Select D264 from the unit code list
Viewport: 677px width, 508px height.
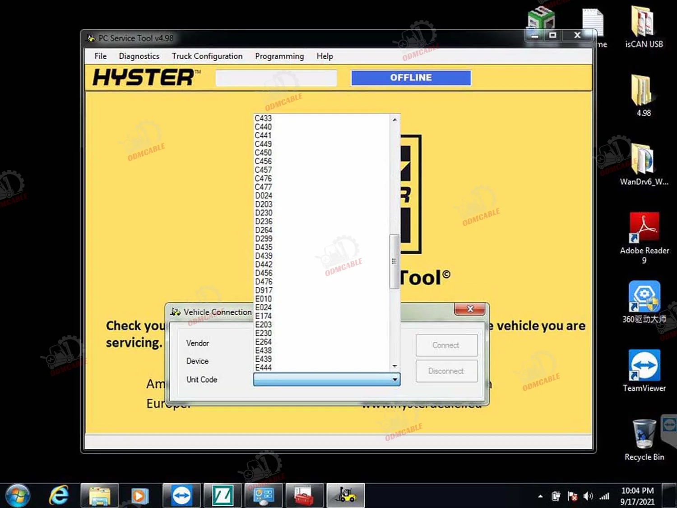pyautogui.click(x=264, y=230)
